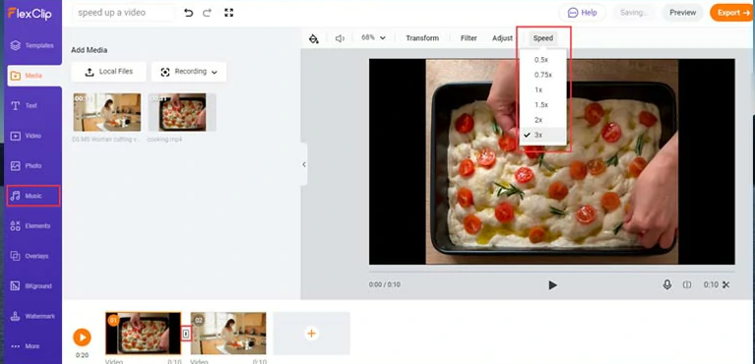The image size is (755, 364).
Task: Expand the 68% zoom dropdown
Action: tap(374, 37)
